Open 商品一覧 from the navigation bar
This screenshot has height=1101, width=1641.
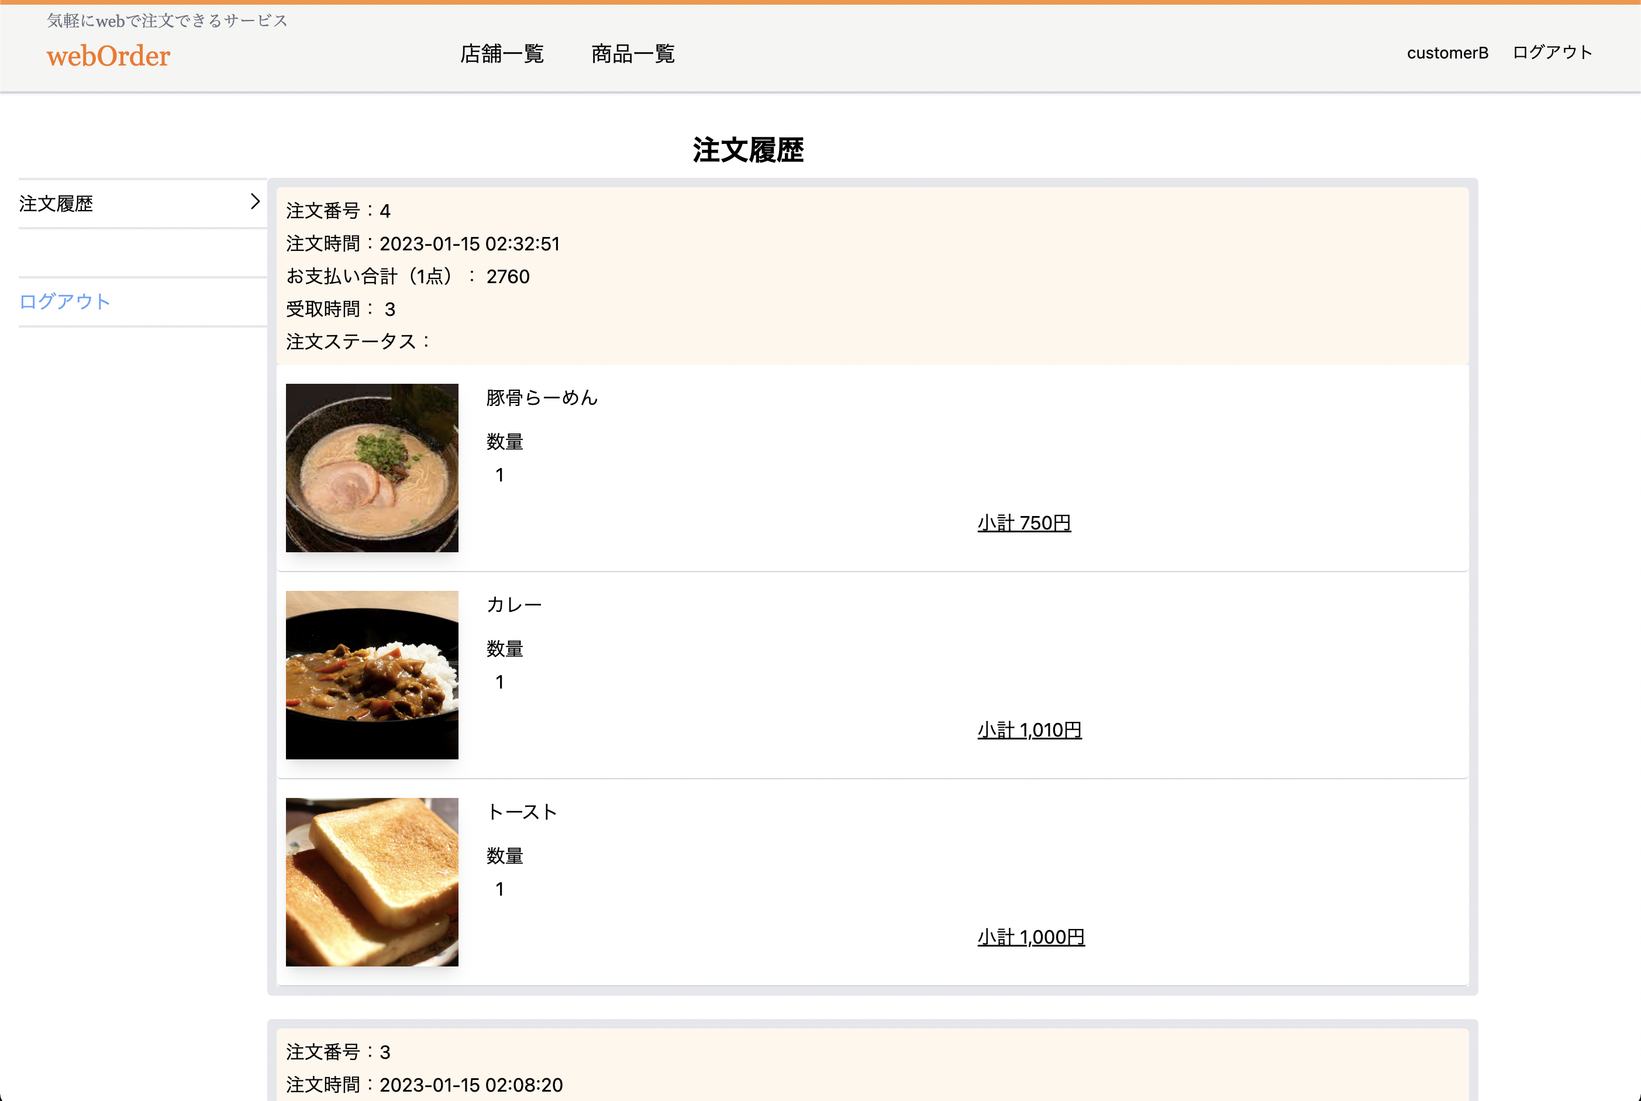(631, 54)
